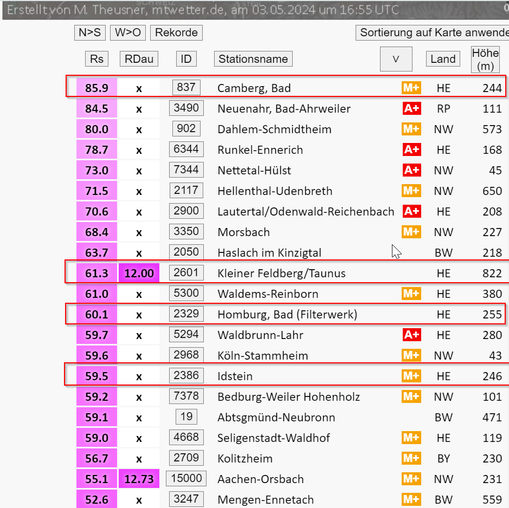Sort table by Höhe (m) column
Screen dimensions: 509x508
[485, 60]
